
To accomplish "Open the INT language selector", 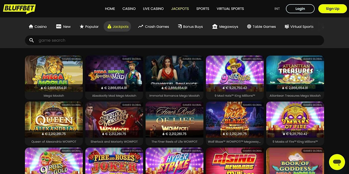I will [277, 9].
